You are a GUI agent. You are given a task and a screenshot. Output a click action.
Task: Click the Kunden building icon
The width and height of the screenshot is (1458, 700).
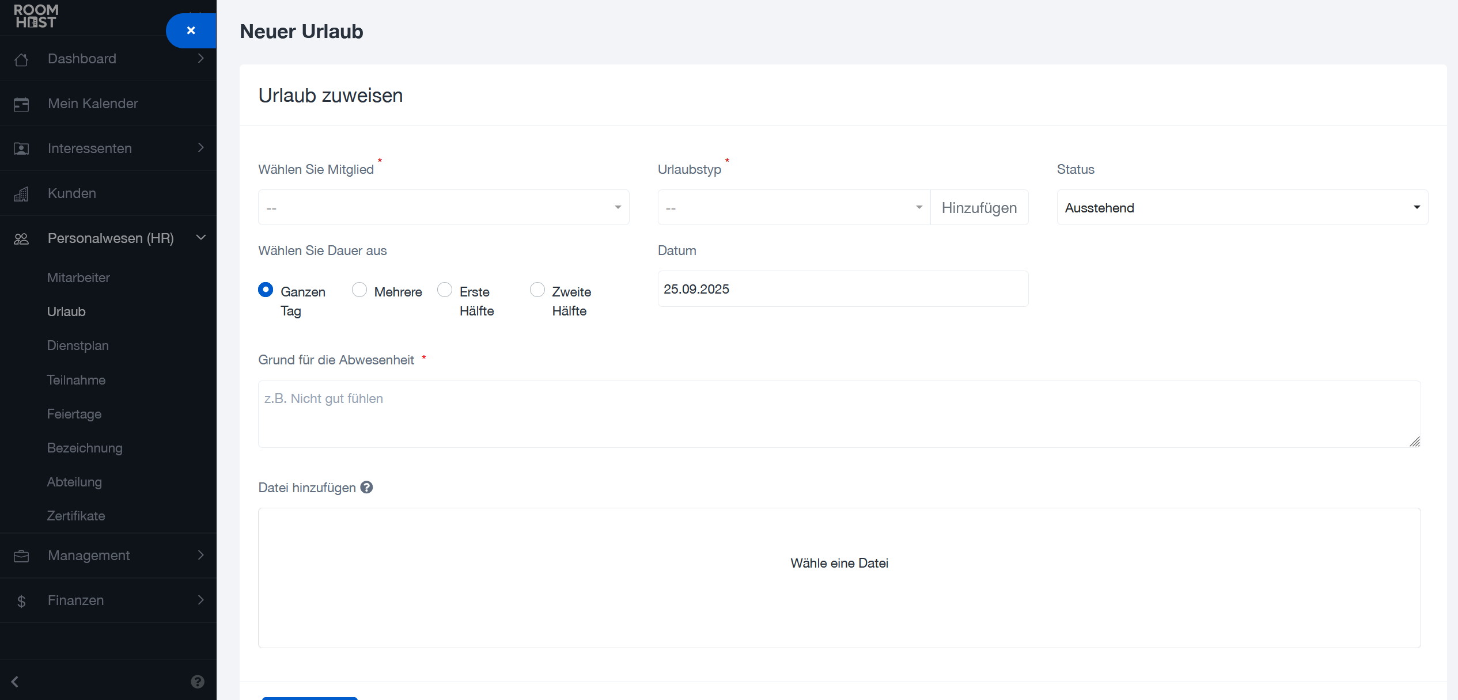(21, 194)
